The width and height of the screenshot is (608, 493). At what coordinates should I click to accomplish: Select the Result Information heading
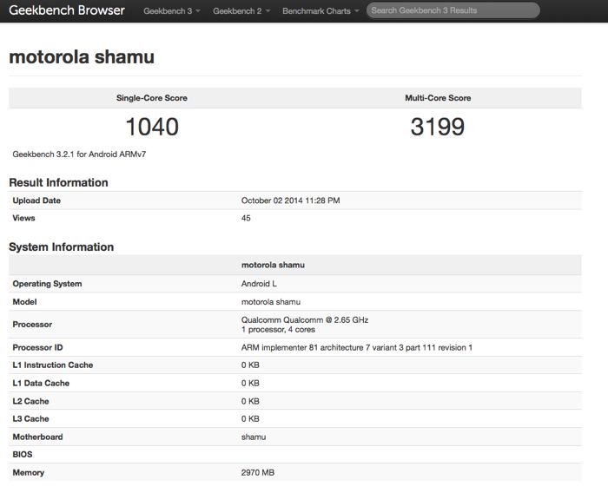click(x=58, y=182)
